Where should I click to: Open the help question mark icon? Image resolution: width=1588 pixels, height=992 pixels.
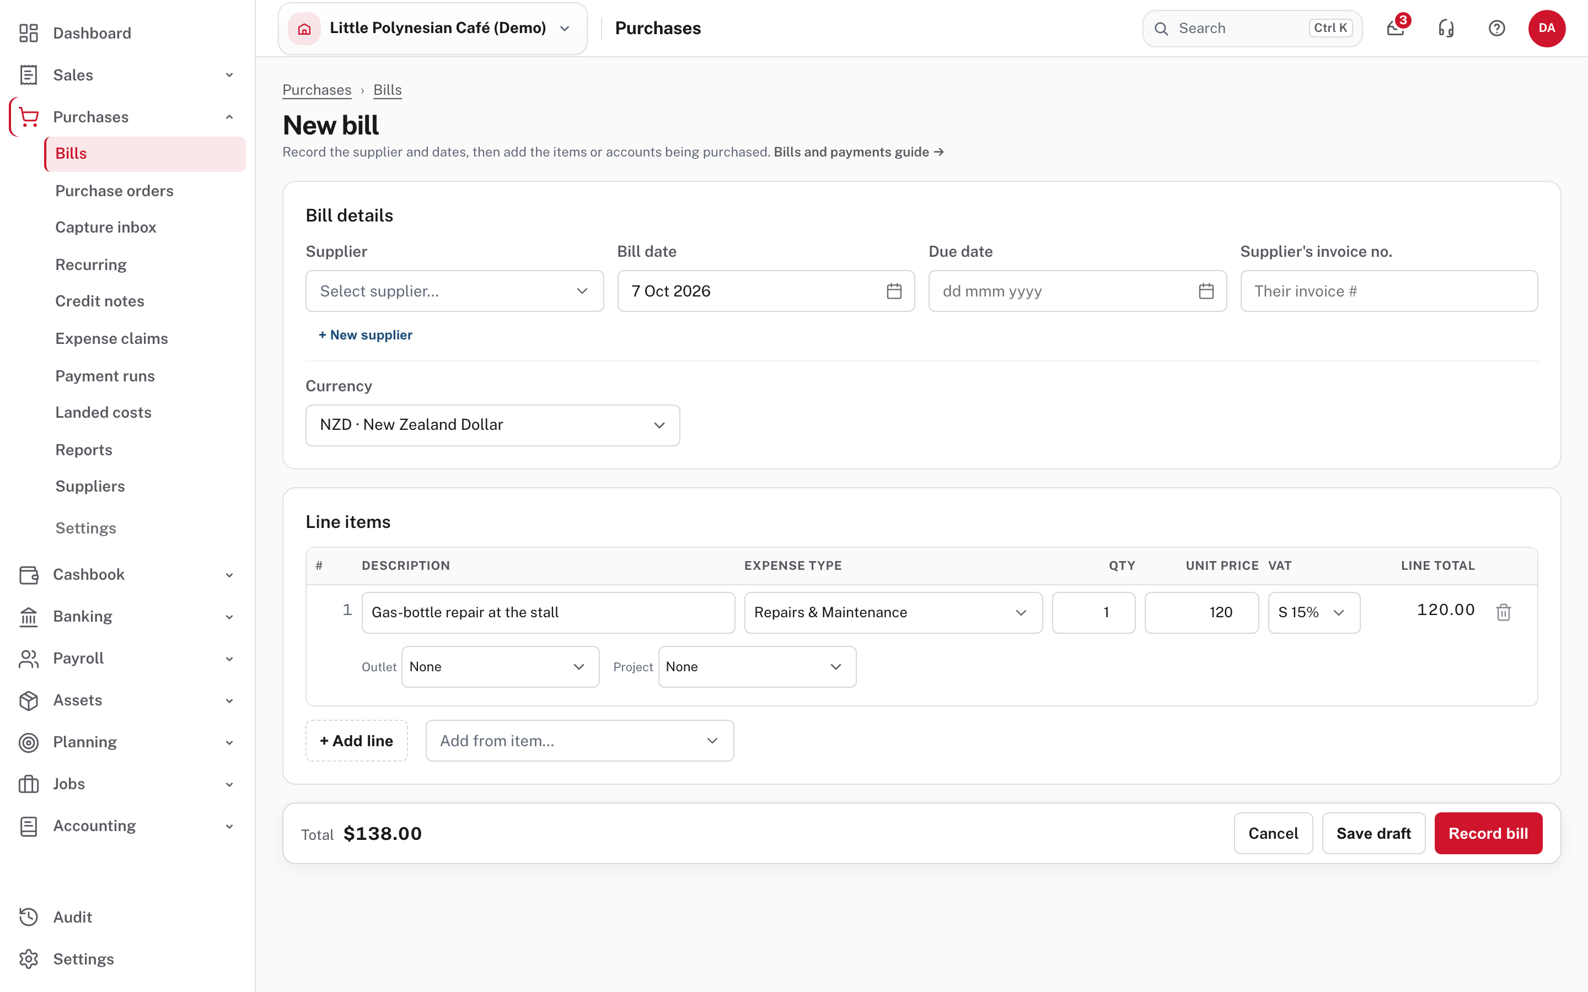(1497, 28)
